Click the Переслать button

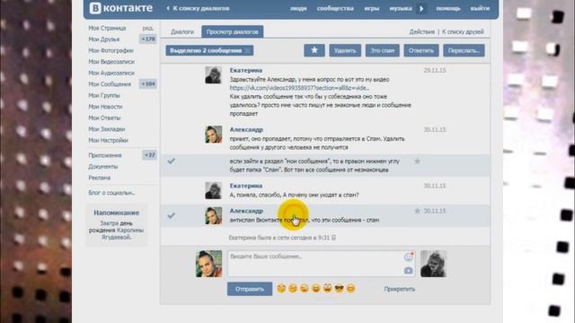click(464, 50)
